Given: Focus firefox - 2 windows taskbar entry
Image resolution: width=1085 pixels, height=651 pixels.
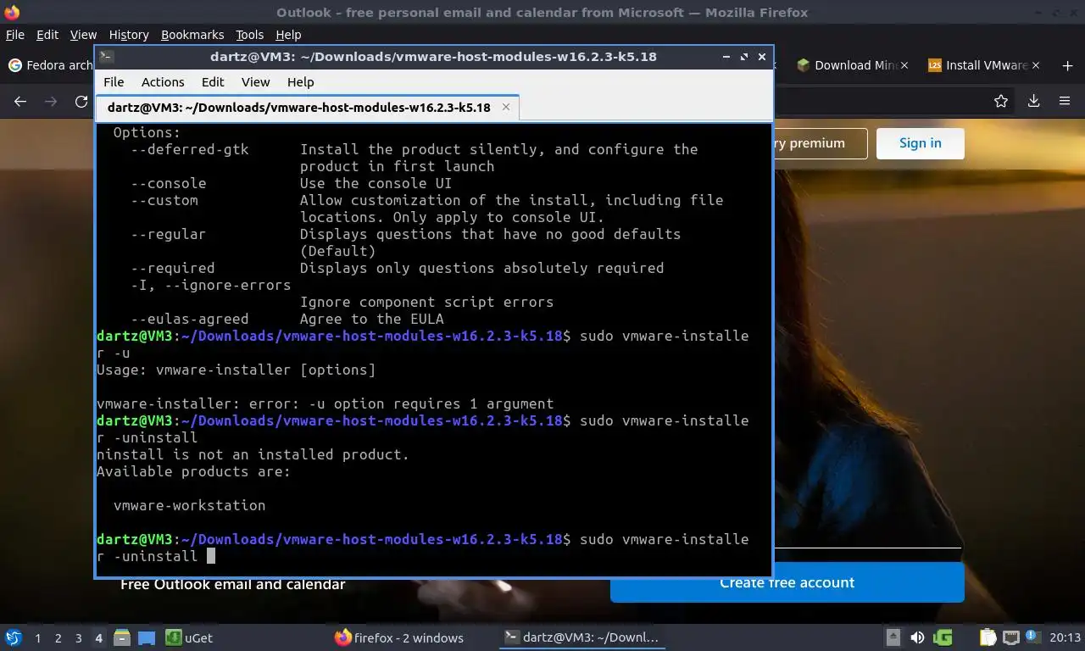Looking at the screenshot, I should [399, 637].
